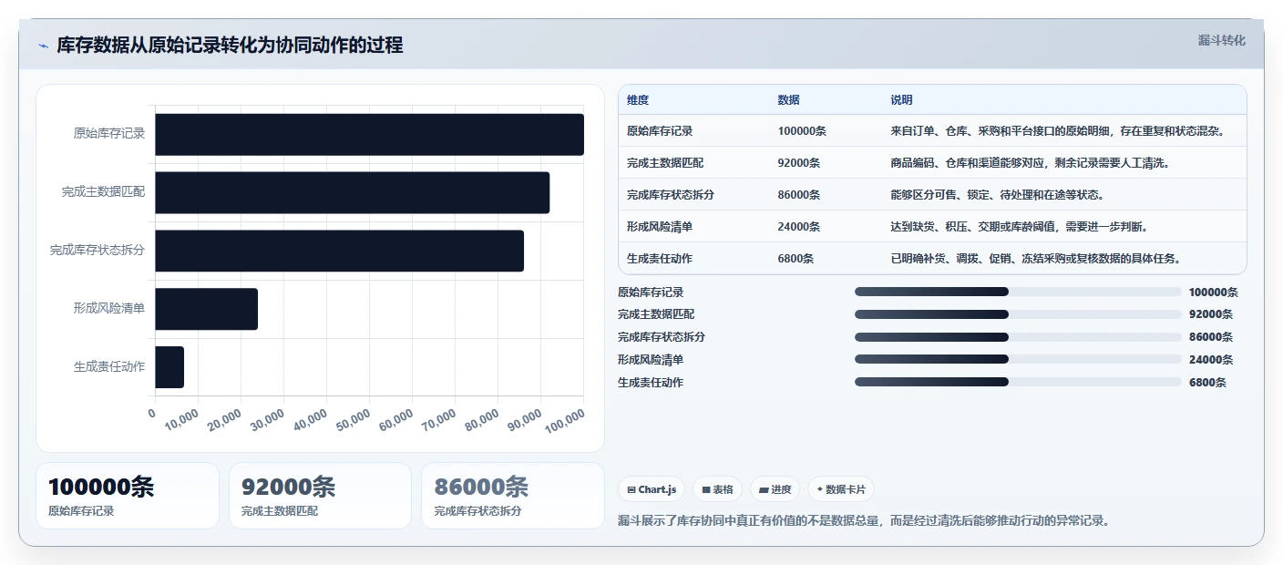Click the 数据 table column header

click(x=788, y=100)
